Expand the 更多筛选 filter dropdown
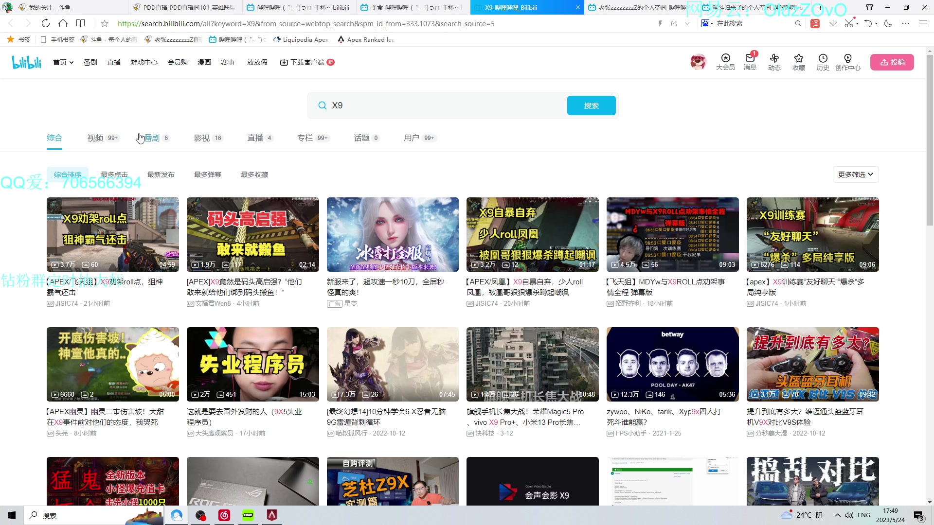The width and height of the screenshot is (934, 525). pos(856,175)
